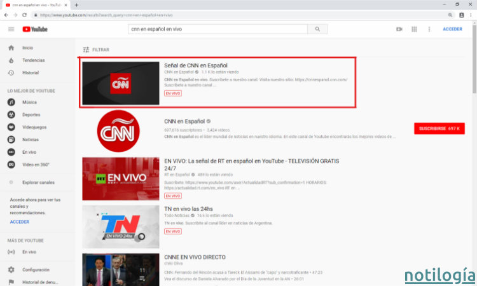Click the Video en 360° icon

(11, 165)
